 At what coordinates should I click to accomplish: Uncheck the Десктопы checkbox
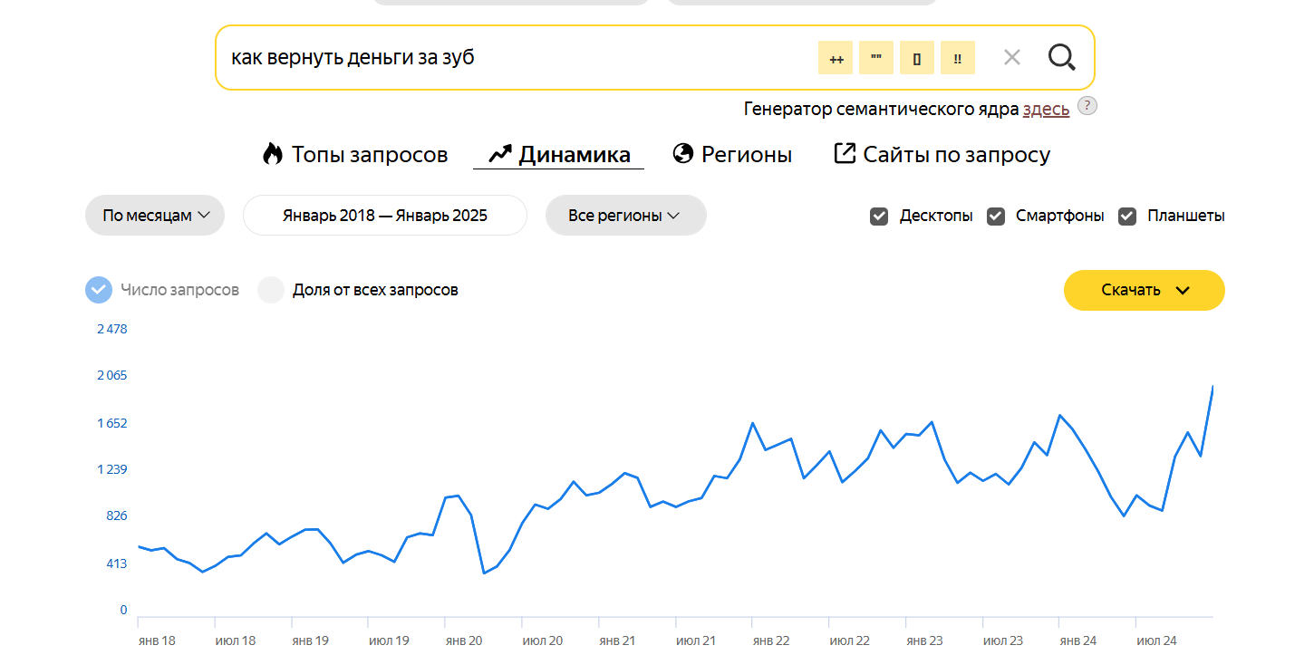tap(879, 217)
